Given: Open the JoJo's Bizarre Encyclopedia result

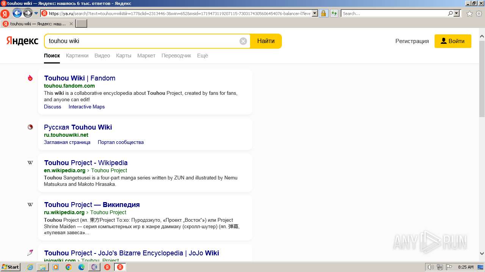Looking at the screenshot, I should coord(131,253).
